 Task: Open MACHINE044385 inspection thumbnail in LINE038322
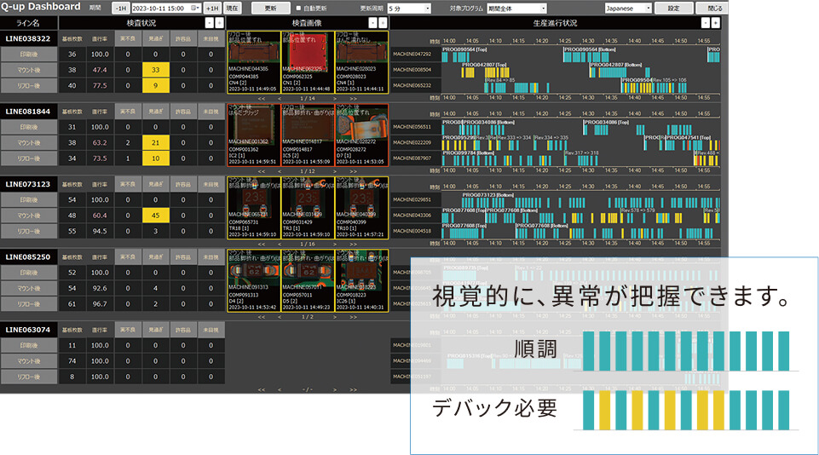(x=254, y=62)
